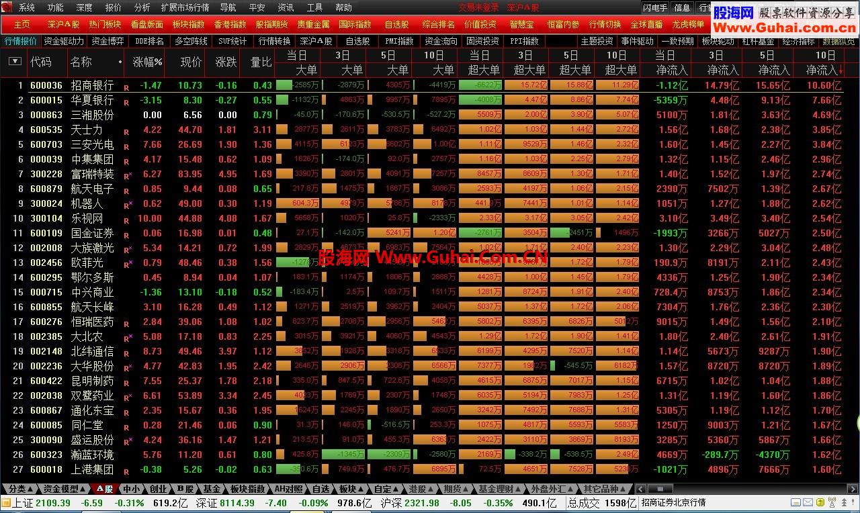This screenshot has height=513, width=860.
Task: Switch to the 多空阵线 sub-tab
Action: [191, 42]
